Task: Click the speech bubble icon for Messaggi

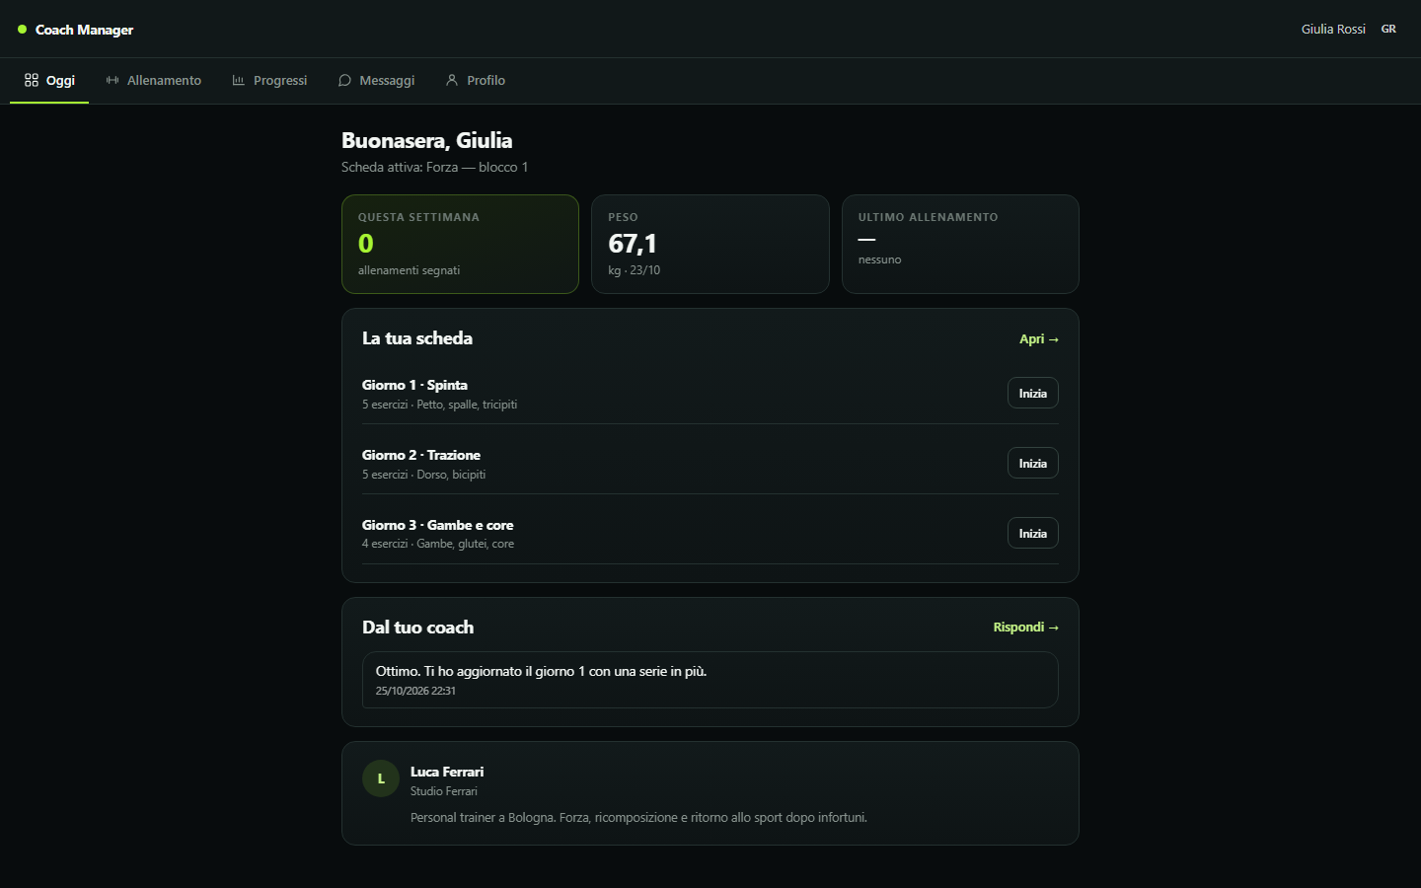Action: pos(344,80)
